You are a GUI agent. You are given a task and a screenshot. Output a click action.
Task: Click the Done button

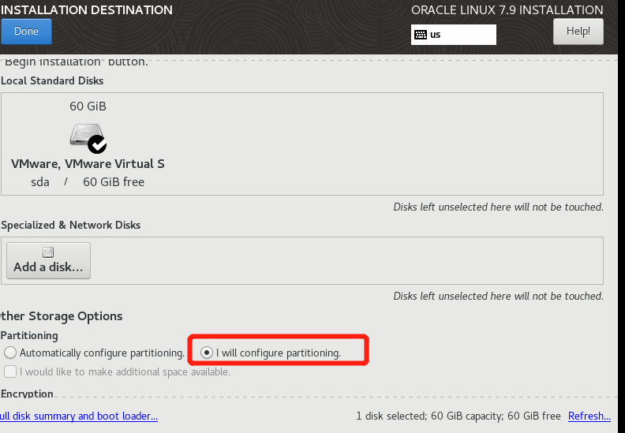26,32
